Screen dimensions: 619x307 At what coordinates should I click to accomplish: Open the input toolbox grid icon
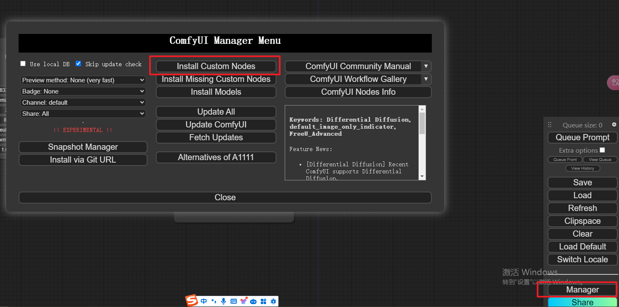(x=263, y=301)
